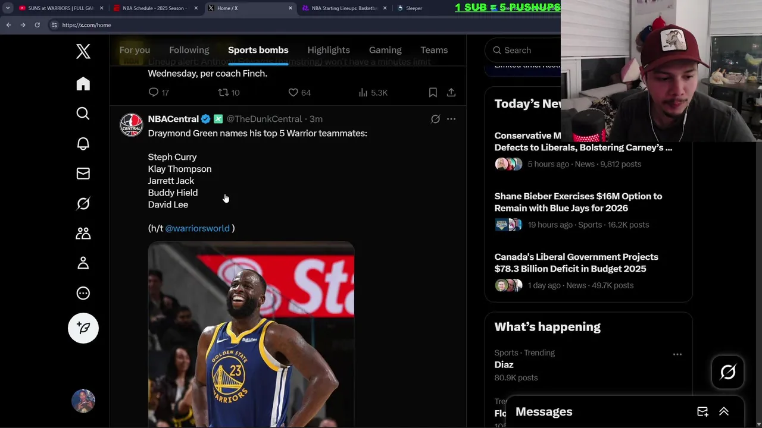Click the address bar x.com/home
Viewport: 762px width, 428px height.
(86, 25)
